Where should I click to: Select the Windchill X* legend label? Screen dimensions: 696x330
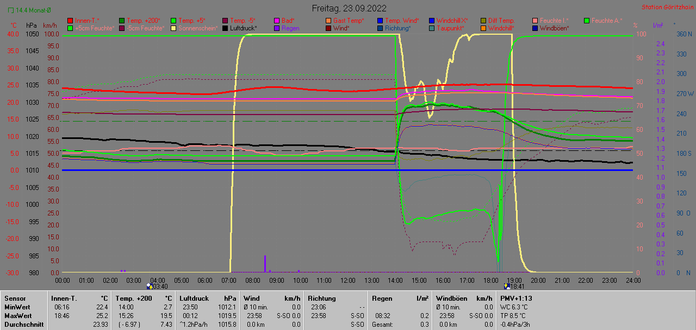[x=452, y=21]
